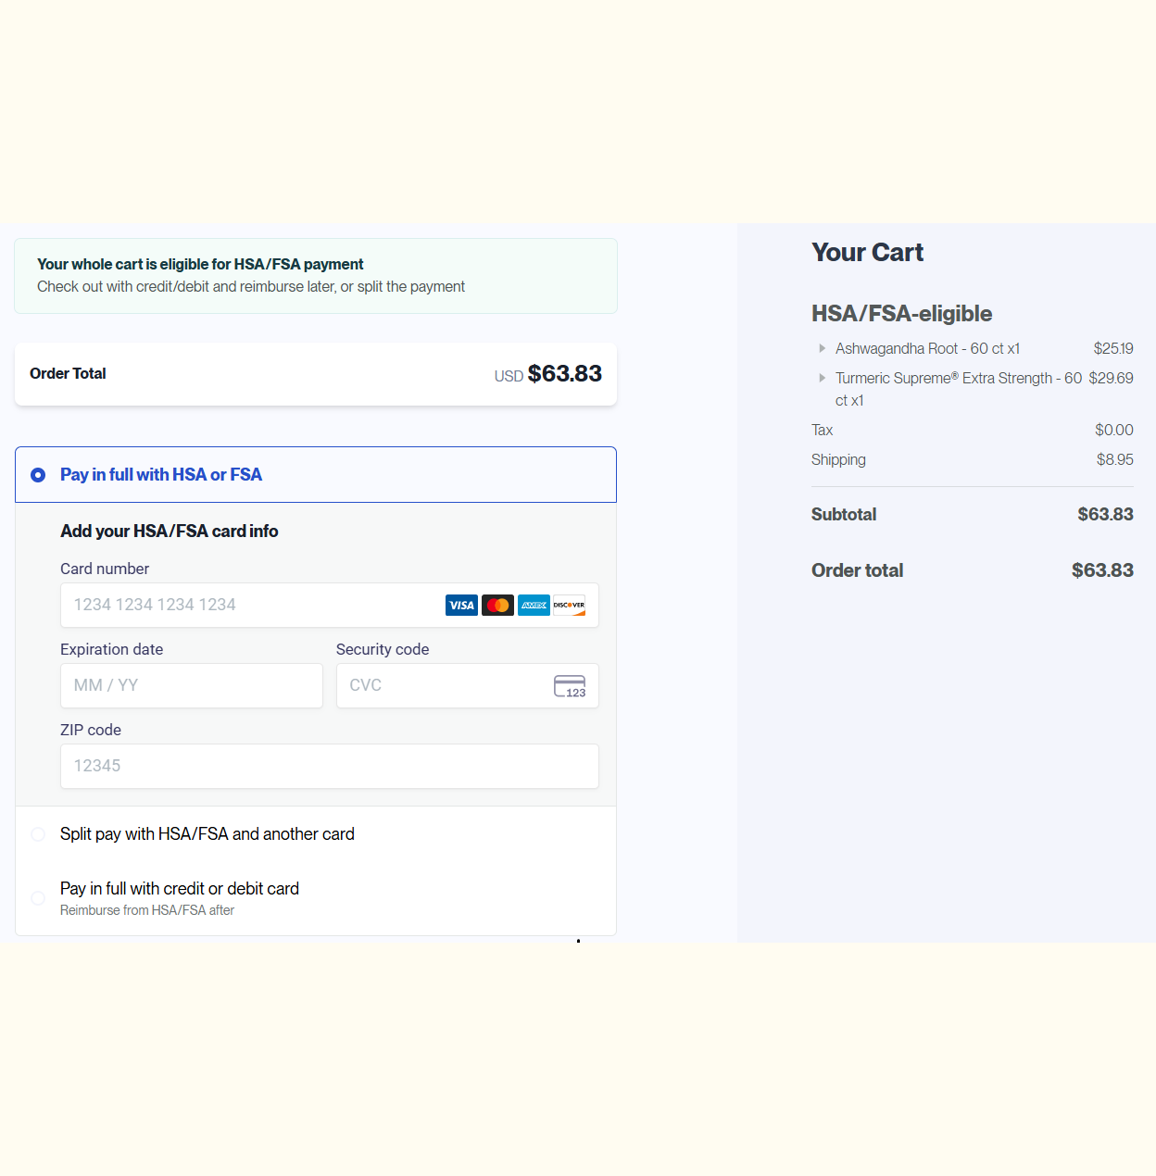Choose Split pay with HSA/FSA and another card
Screen dimensions: 1156x1176
pos(38,834)
